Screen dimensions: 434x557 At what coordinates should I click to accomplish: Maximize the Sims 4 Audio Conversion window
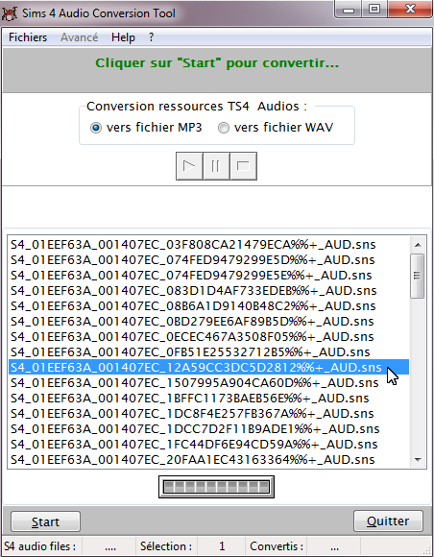click(x=374, y=10)
